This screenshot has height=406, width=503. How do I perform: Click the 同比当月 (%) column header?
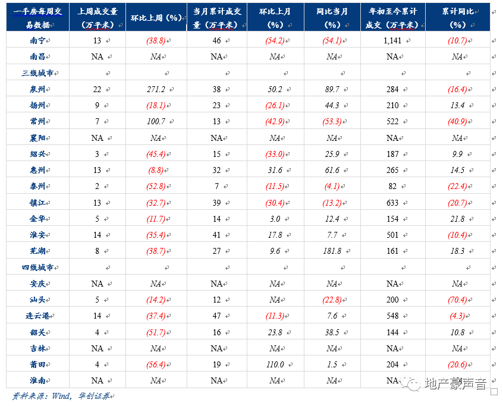[x=332, y=17]
